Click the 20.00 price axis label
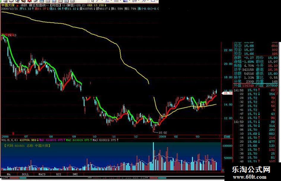The height and width of the screenshot is (181, 281). pyautogui.click(x=228, y=64)
